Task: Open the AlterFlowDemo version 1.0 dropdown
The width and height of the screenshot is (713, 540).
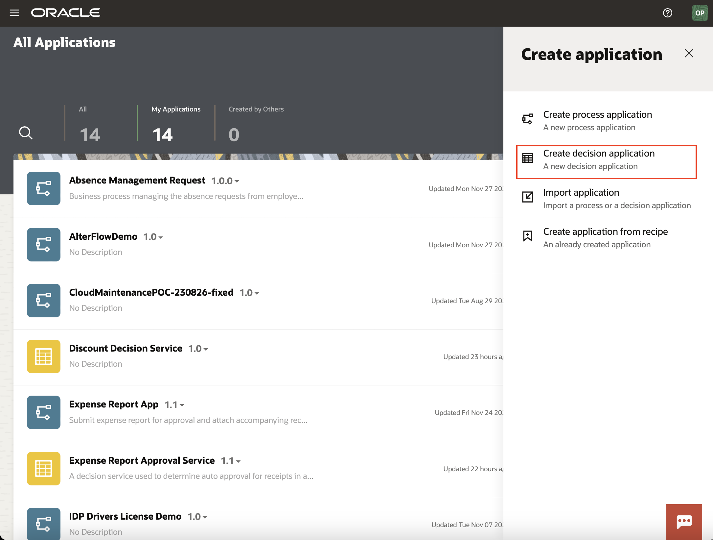Action: 161,237
